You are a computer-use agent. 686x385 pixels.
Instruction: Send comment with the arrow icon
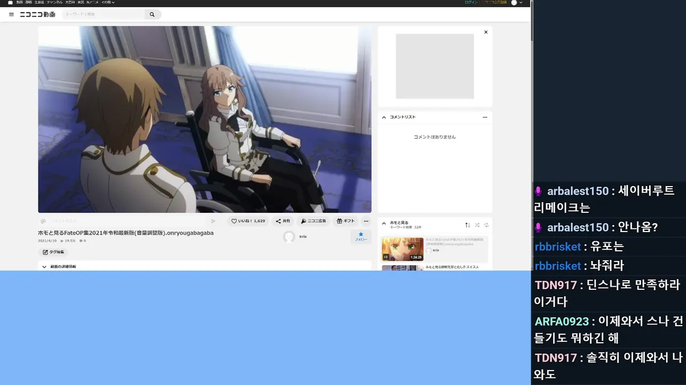tap(213, 221)
